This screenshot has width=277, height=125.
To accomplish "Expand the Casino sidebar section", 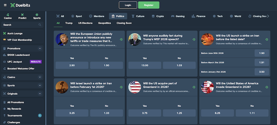I will coord(40,77).
